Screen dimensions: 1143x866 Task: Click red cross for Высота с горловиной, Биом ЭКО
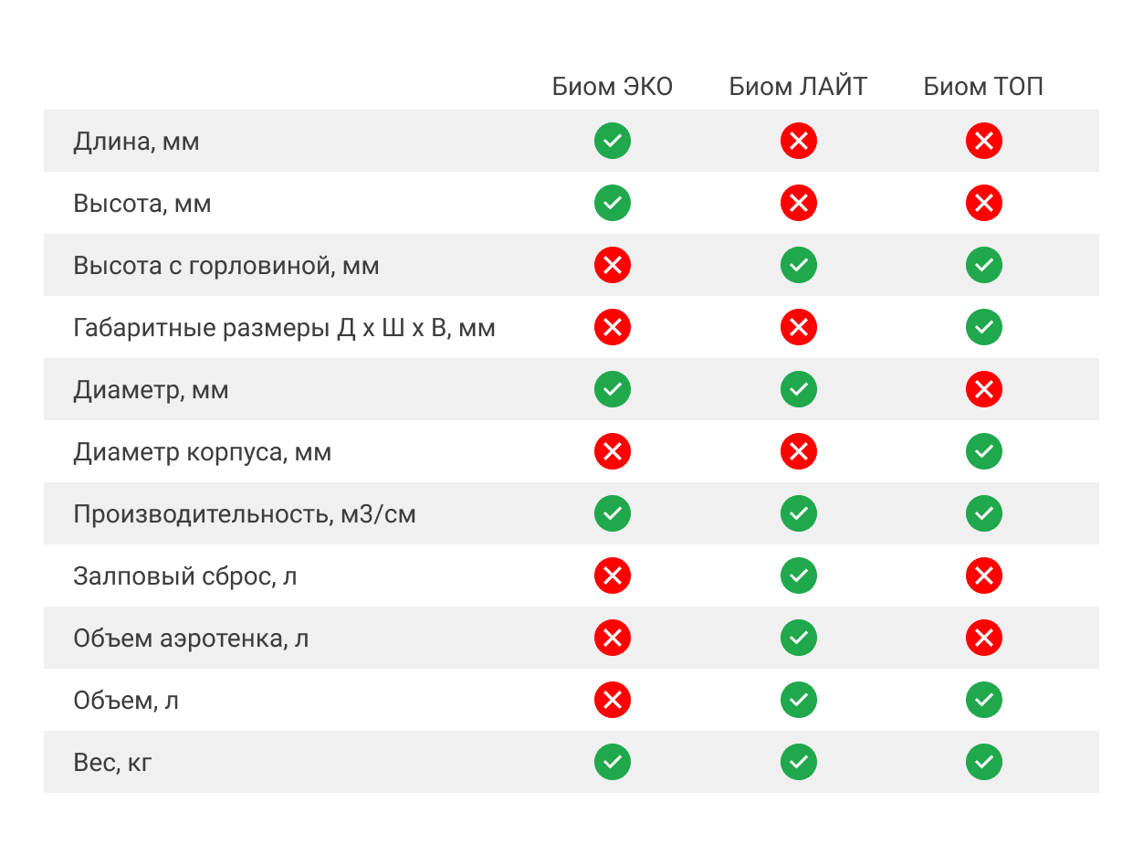click(x=613, y=265)
